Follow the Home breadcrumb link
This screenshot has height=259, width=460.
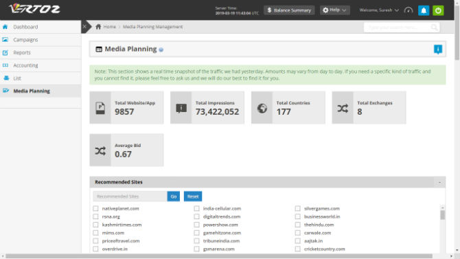coord(109,27)
